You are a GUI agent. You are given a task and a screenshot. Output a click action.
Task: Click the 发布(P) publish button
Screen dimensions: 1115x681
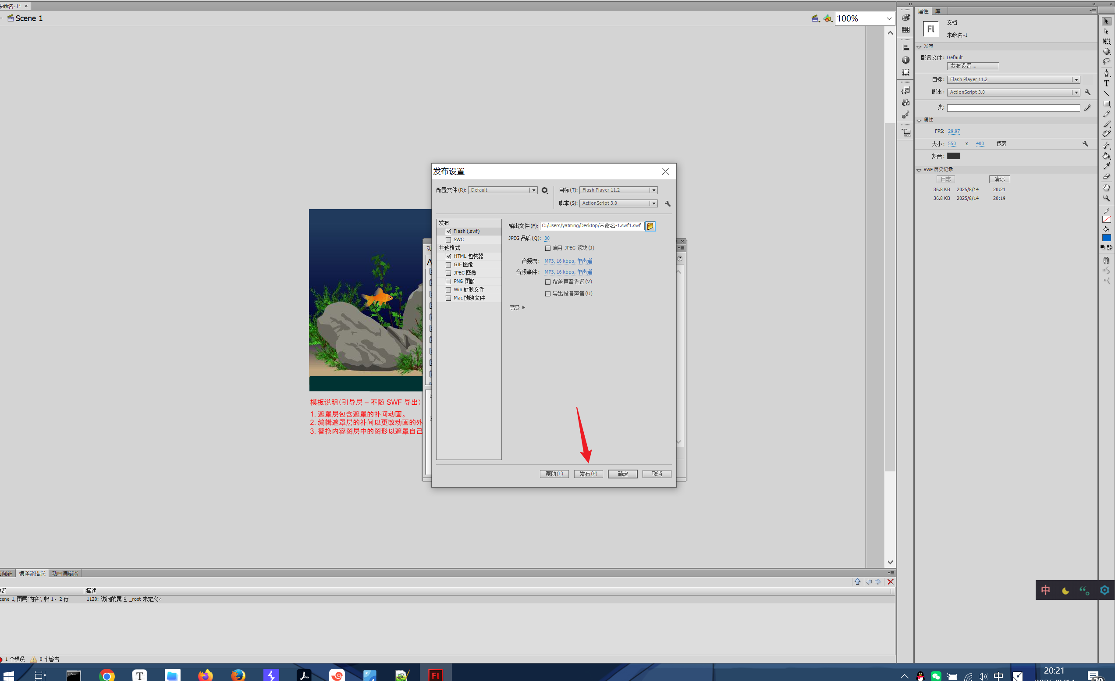588,474
